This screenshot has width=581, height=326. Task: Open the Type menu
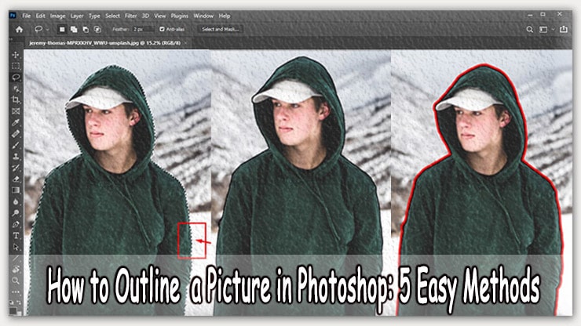(94, 16)
